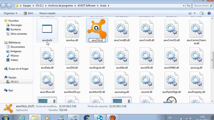Change the view with the view icon
214x120 pixels.
[x=190, y=13]
